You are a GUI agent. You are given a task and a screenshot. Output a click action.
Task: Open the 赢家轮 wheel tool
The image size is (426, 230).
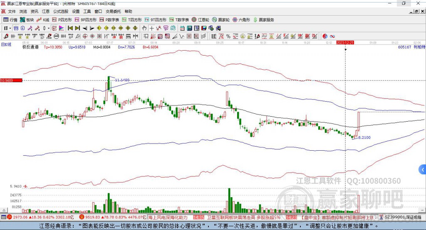click(x=221, y=20)
